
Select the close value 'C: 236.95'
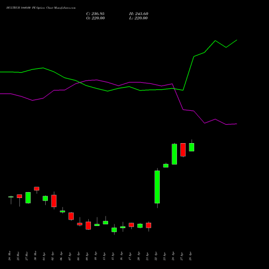[95, 14]
